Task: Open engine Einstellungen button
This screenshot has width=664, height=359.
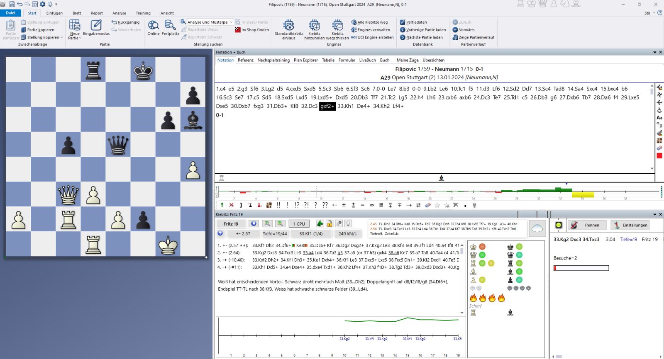Action: click(630, 225)
